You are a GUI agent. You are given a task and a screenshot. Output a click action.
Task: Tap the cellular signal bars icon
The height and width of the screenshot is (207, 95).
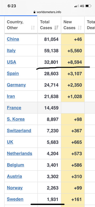pos(77,6)
